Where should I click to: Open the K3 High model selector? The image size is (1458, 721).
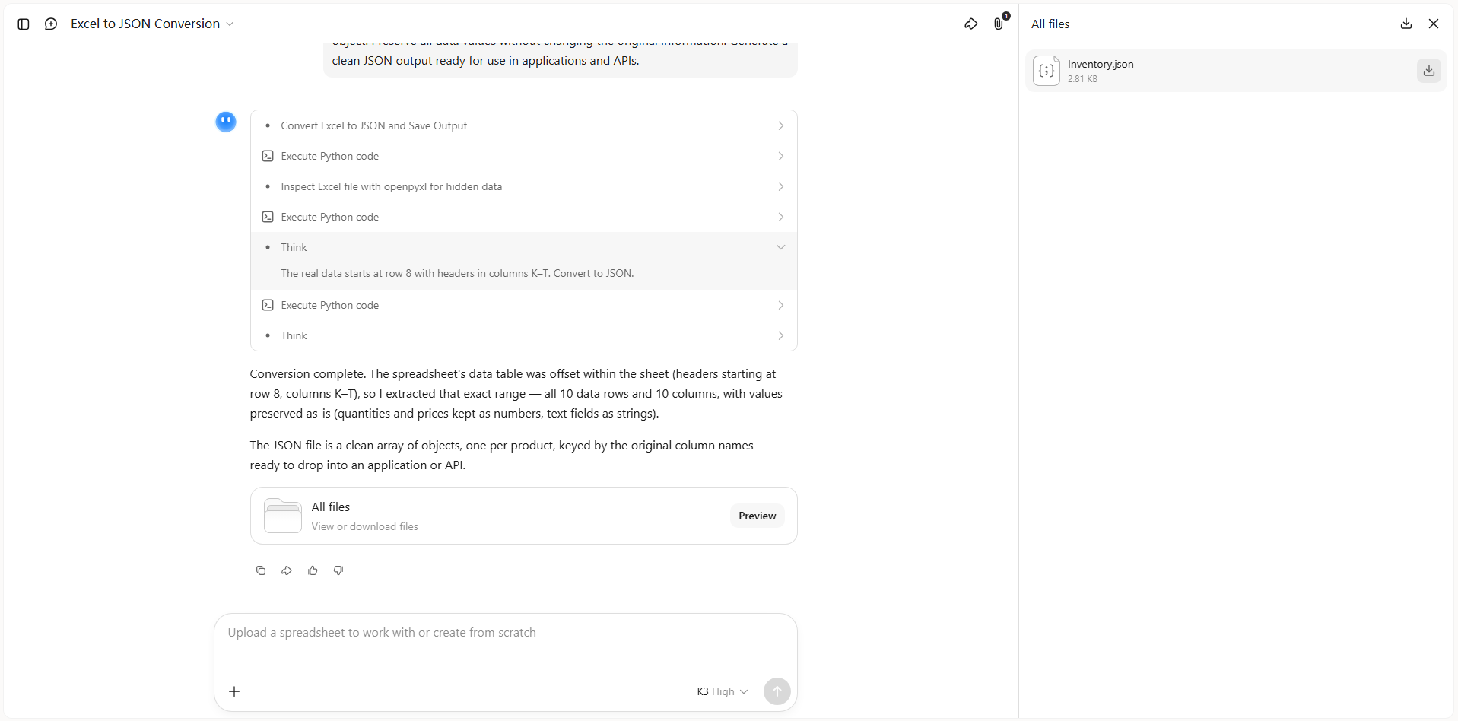(722, 691)
